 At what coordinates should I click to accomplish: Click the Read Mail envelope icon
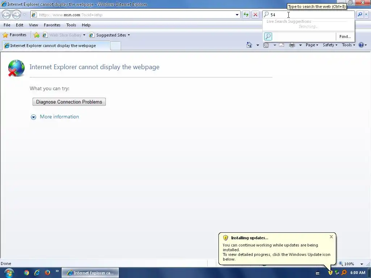tap(282, 45)
